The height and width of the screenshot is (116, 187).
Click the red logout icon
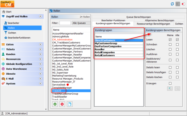point(183,4)
